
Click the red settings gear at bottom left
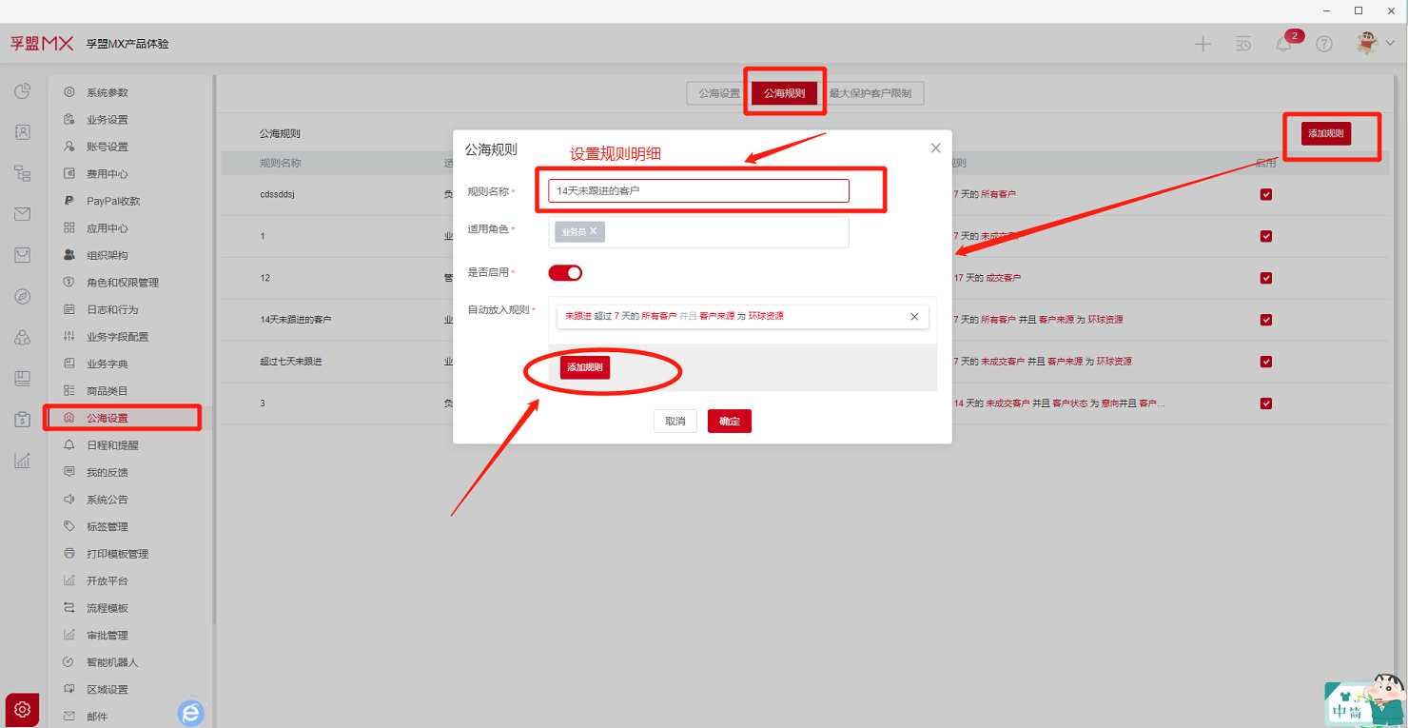tap(22, 709)
